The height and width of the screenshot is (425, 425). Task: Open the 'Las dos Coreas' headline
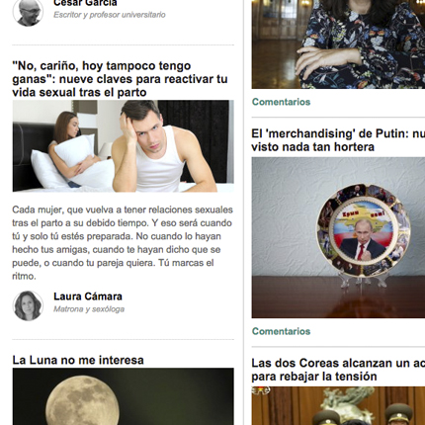pyautogui.click(x=338, y=370)
